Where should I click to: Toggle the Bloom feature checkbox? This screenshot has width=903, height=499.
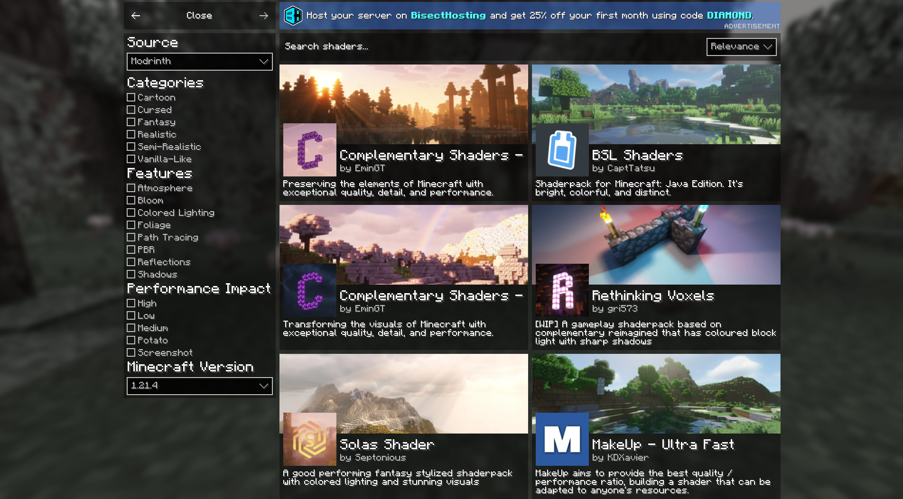[x=131, y=200]
